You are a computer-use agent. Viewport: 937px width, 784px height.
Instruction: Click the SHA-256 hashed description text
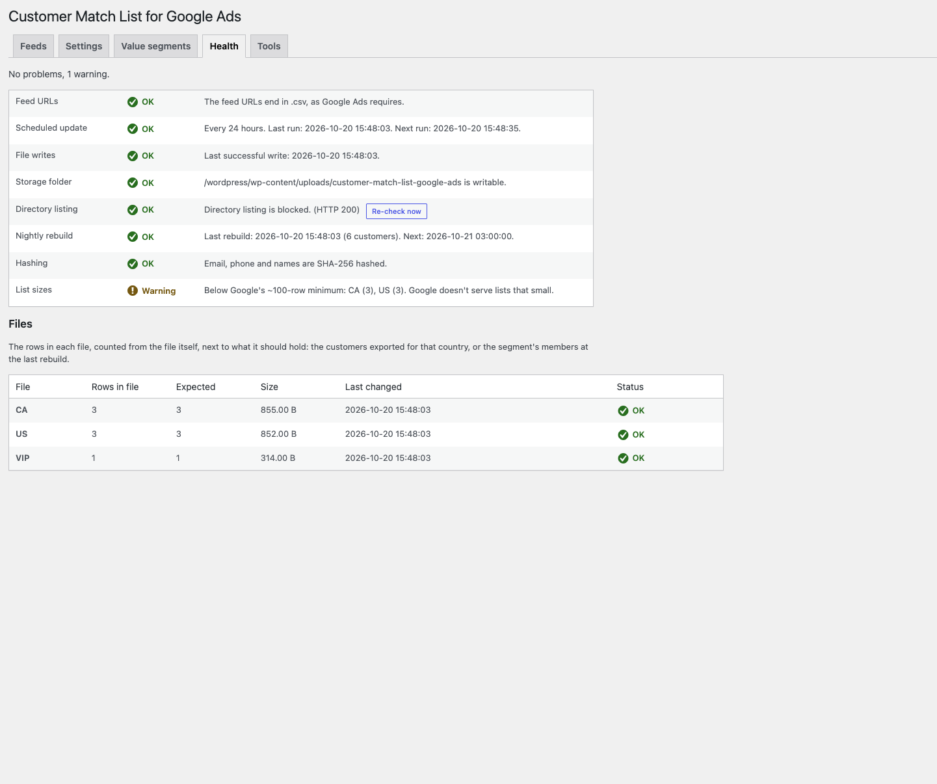pyautogui.click(x=295, y=264)
